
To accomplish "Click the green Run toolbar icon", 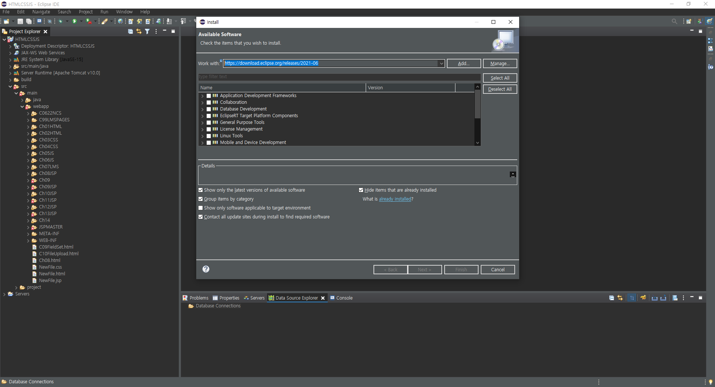I will pos(74,21).
